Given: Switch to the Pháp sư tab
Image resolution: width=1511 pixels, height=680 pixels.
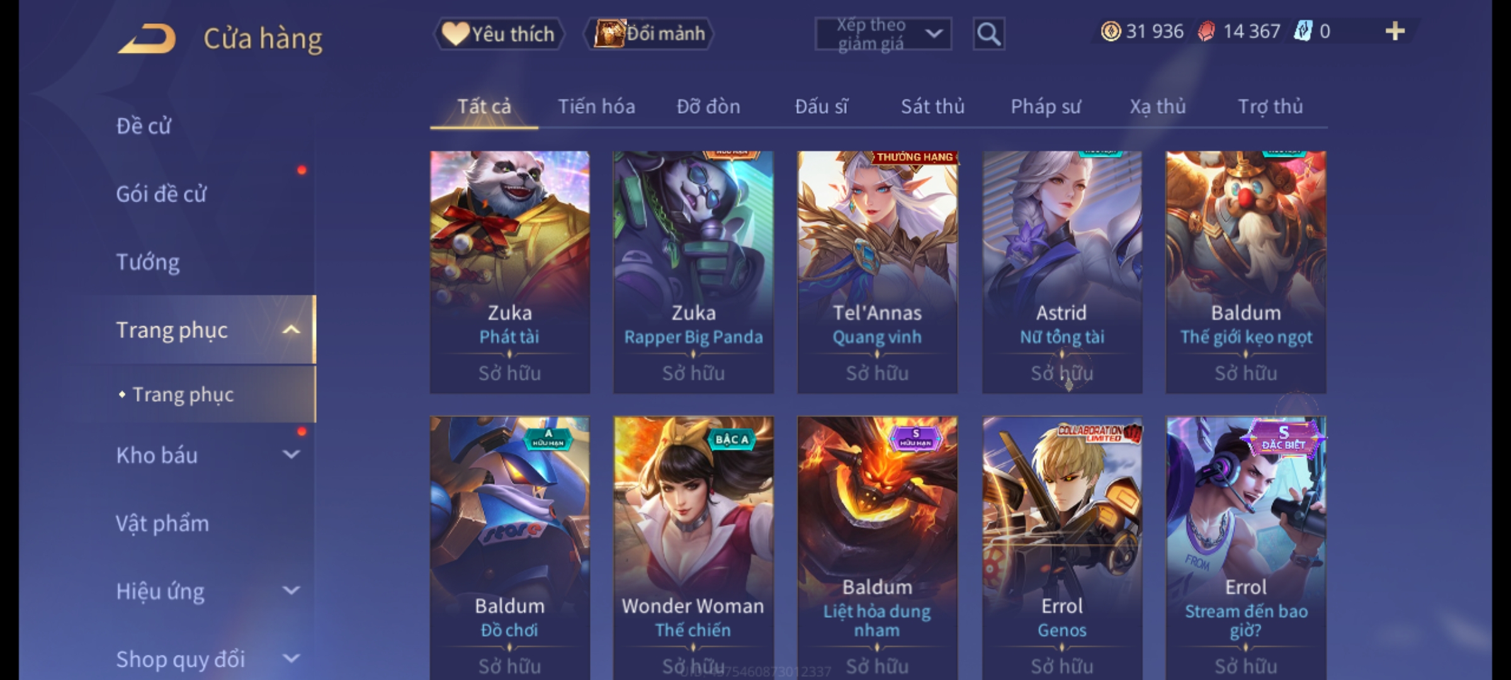Looking at the screenshot, I should coord(1045,106).
